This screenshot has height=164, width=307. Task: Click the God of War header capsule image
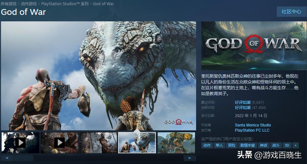point(254,46)
